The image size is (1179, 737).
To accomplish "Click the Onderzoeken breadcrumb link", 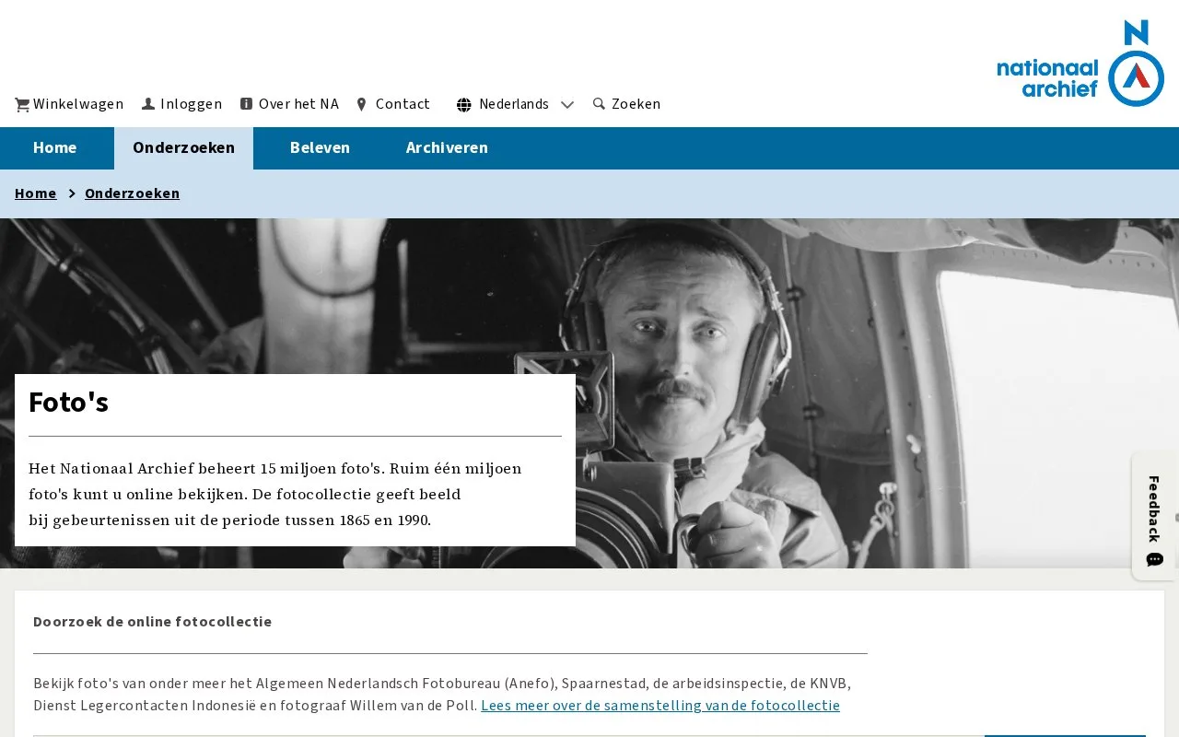I will coord(132,193).
